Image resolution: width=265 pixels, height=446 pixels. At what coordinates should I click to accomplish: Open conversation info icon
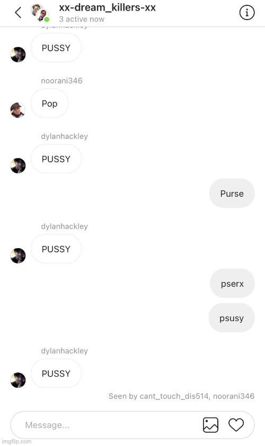[x=247, y=13]
